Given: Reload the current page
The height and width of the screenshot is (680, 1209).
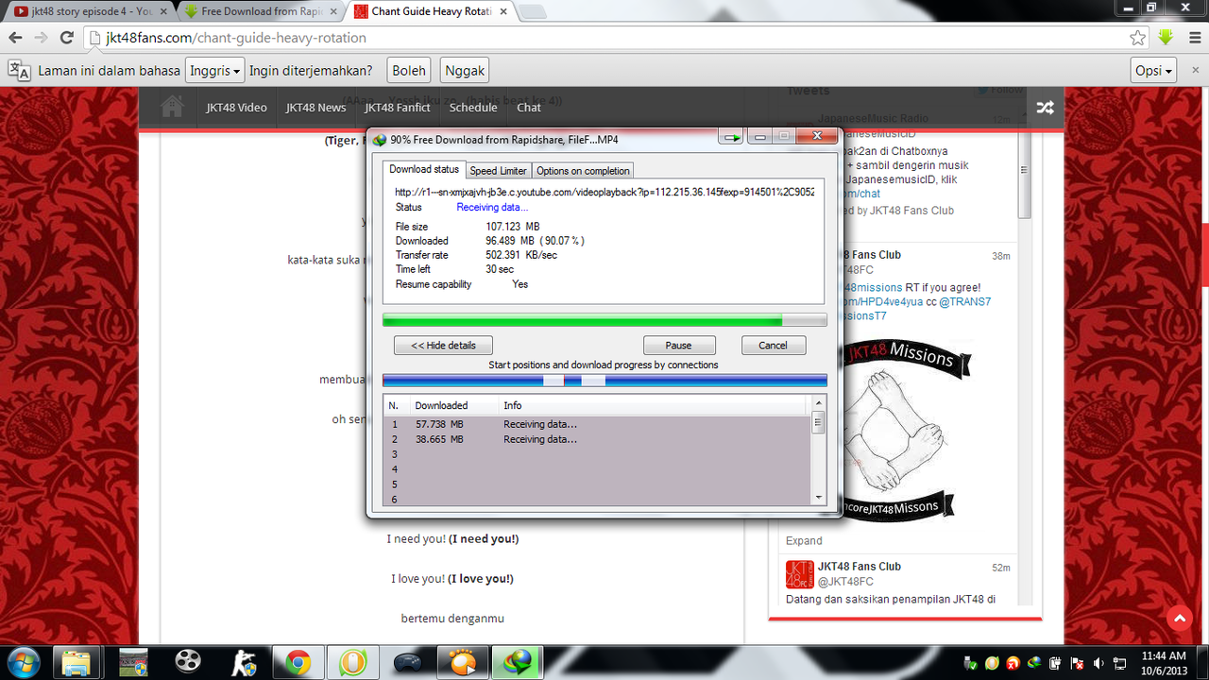Looking at the screenshot, I should [67, 38].
